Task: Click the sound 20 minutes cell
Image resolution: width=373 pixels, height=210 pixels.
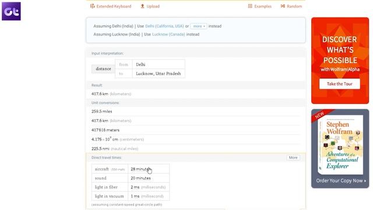Action: pos(149,178)
